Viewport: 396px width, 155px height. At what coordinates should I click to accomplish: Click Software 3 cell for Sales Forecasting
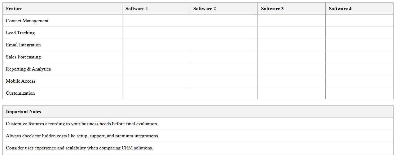point(292,57)
